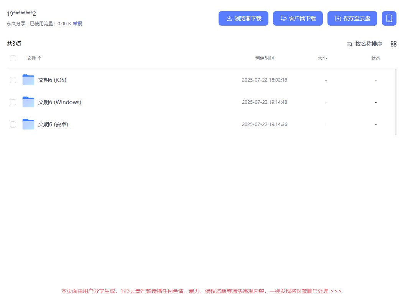Check the 文明6 (Windows) row checkbox

(x=13, y=102)
